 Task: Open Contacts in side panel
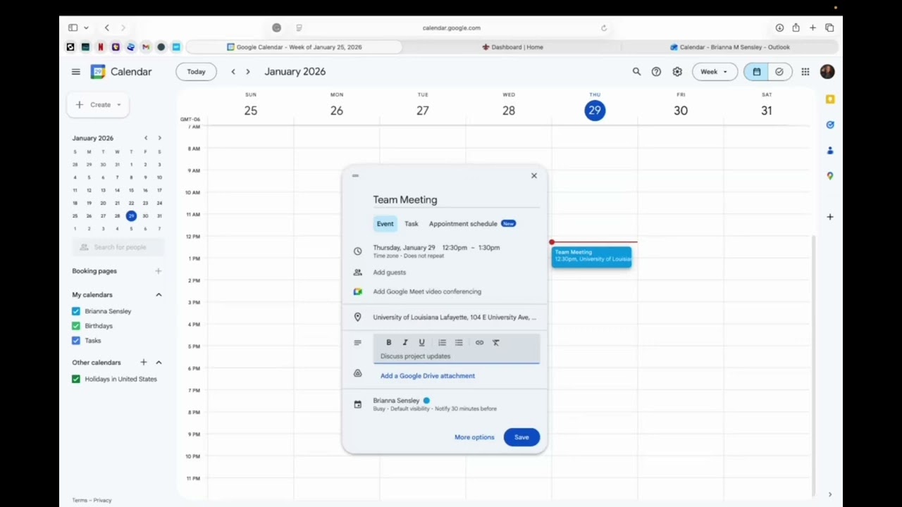point(830,150)
